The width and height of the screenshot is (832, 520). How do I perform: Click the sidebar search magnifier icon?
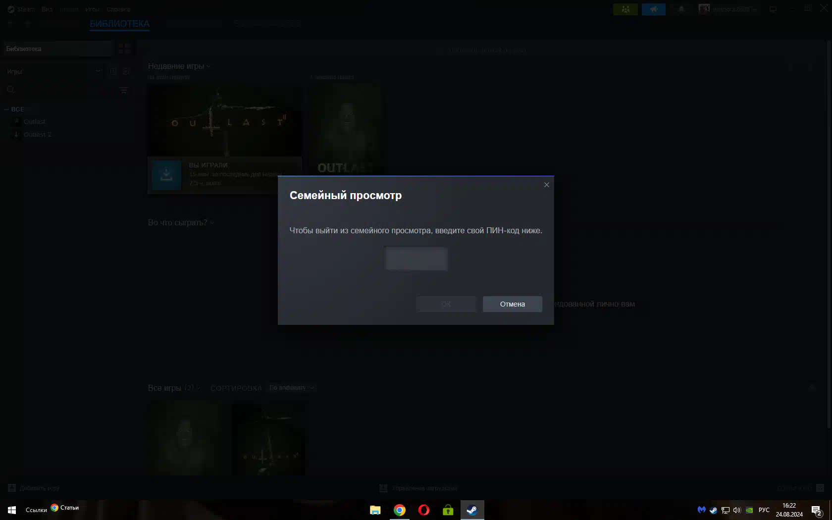pyautogui.click(x=10, y=90)
